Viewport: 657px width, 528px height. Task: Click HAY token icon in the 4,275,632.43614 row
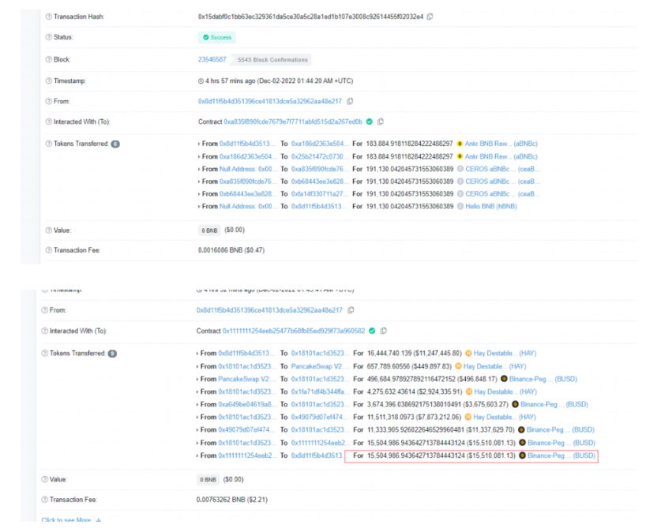tap(469, 392)
